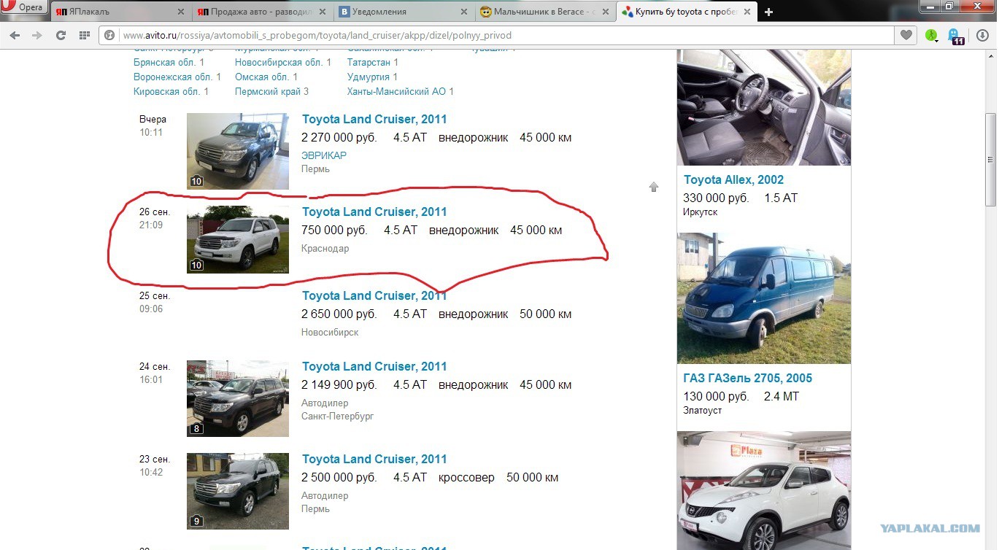Open the white Nissan Juke photo ad
This screenshot has width=999, height=550.
coord(764,490)
